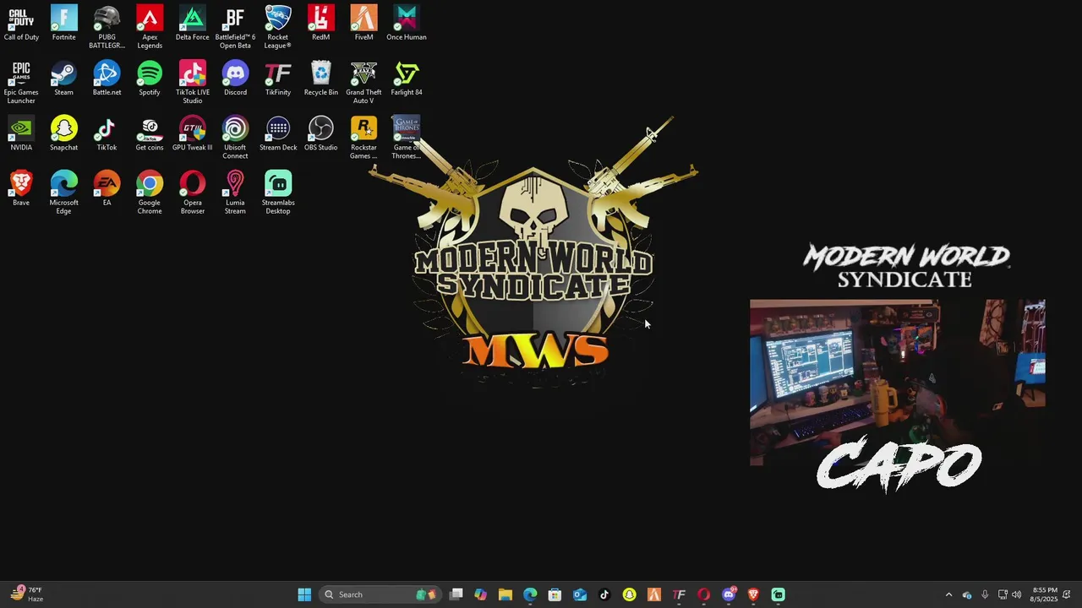Viewport: 1082px width, 608px height.
Task: Select the Spotify desktop icon
Action: (x=150, y=79)
